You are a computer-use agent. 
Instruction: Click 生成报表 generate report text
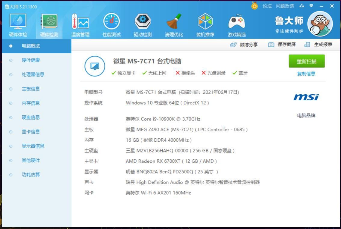tap(323, 45)
